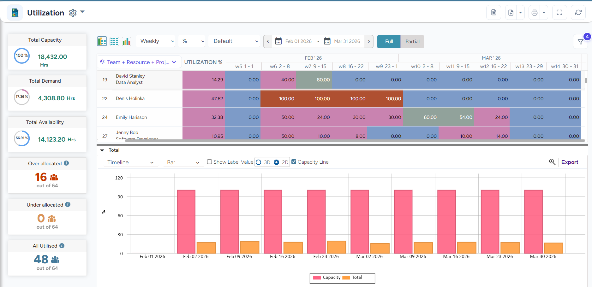This screenshot has width=592, height=287.
Task: Click the file download icon
Action: 511,12
